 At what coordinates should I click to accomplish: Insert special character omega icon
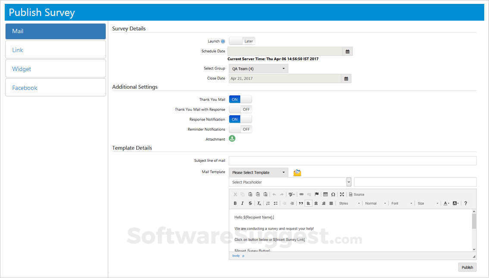(333, 194)
